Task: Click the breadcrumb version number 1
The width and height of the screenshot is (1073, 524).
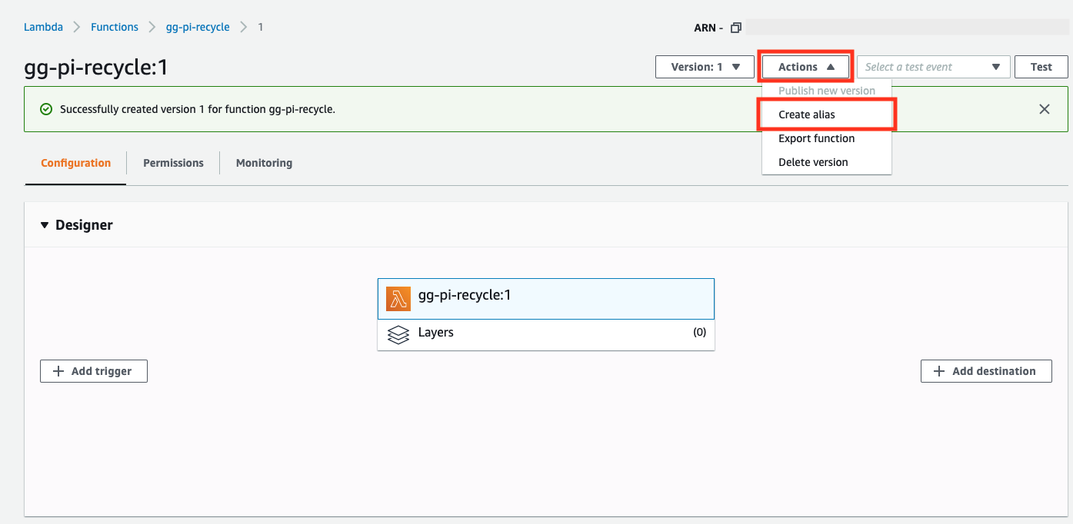Action: click(260, 27)
